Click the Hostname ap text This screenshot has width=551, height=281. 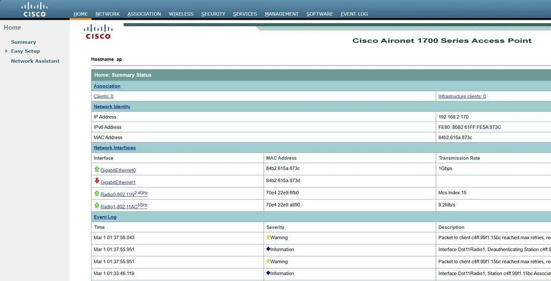point(106,59)
